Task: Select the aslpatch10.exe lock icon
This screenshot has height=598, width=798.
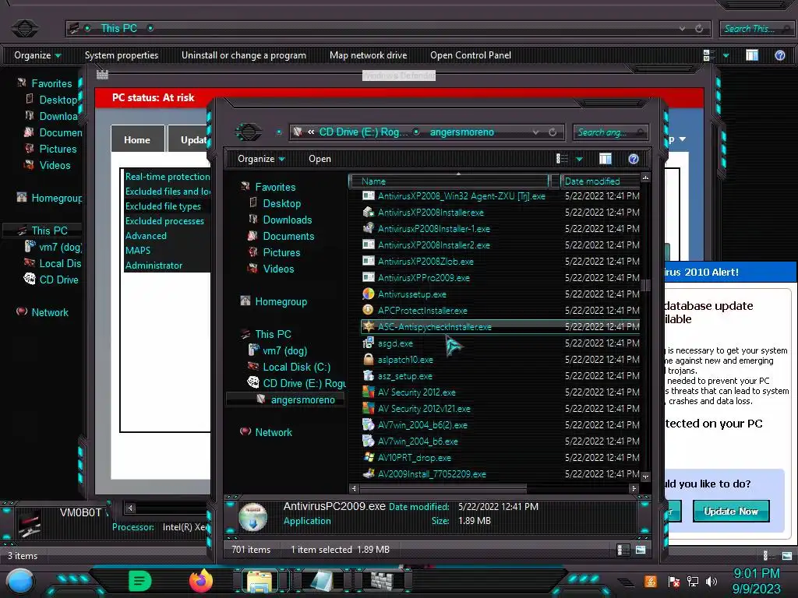Action: [369, 360]
